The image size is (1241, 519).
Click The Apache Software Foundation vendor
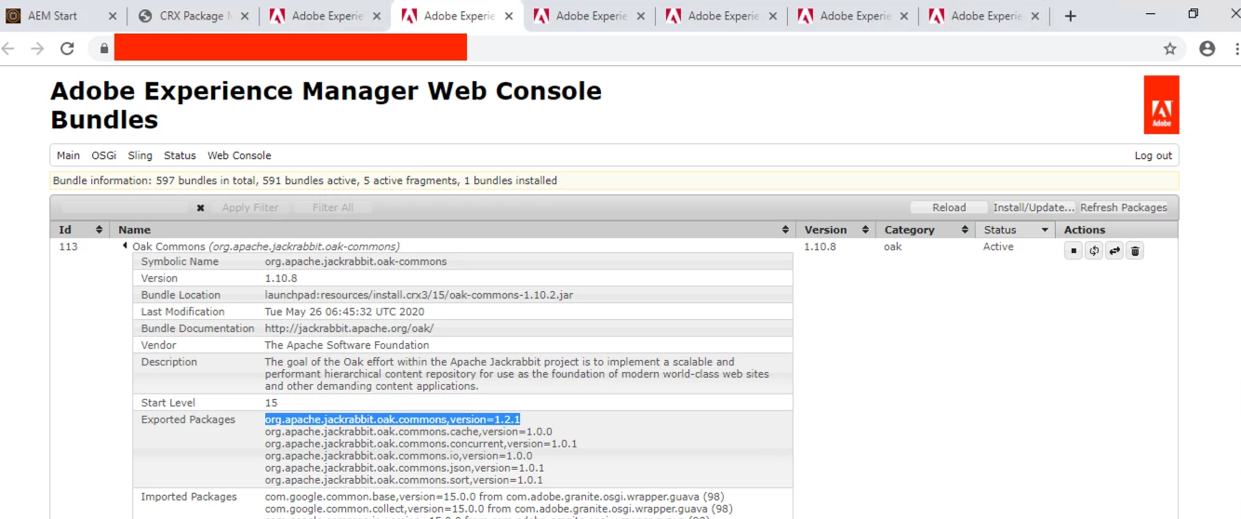(x=347, y=345)
